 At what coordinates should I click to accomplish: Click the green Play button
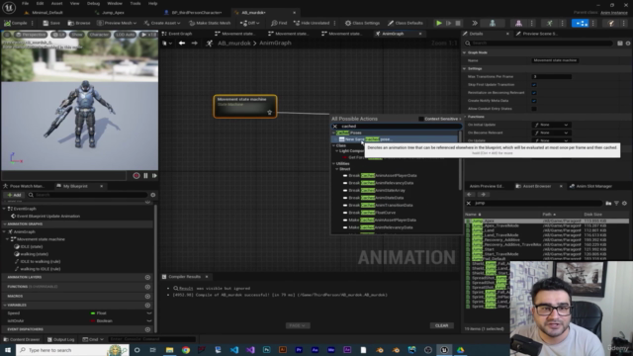click(x=439, y=23)
